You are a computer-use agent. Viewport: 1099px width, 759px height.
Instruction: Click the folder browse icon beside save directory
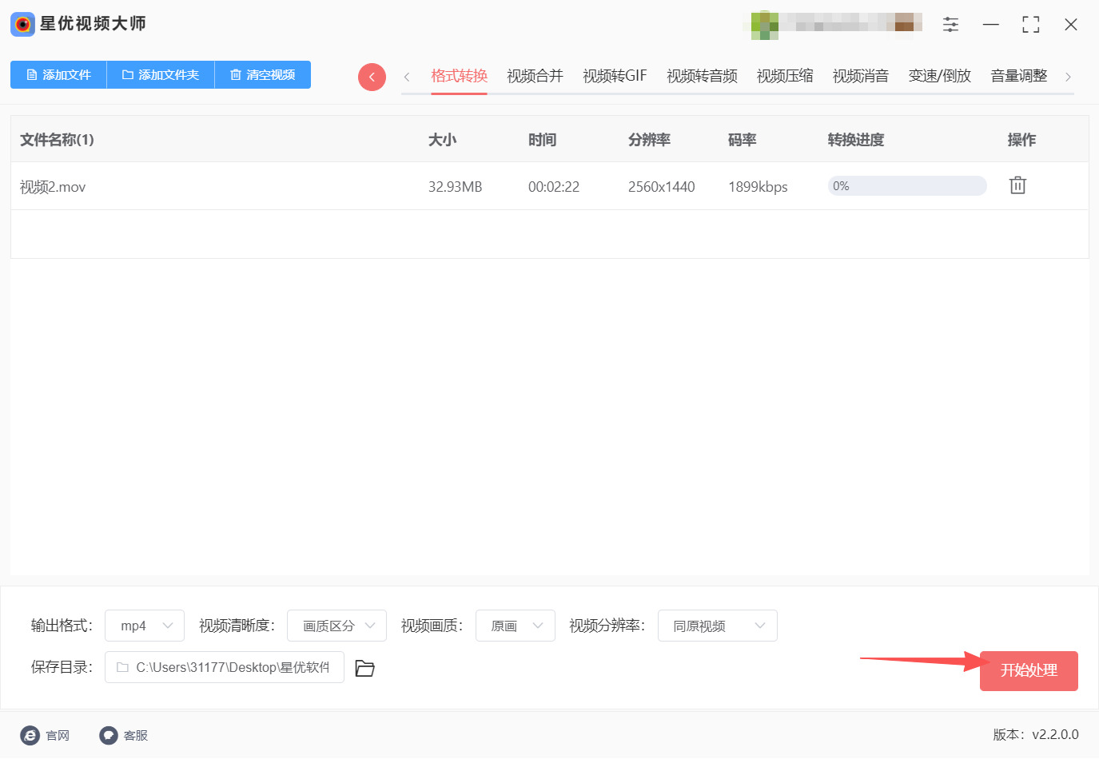364,668
